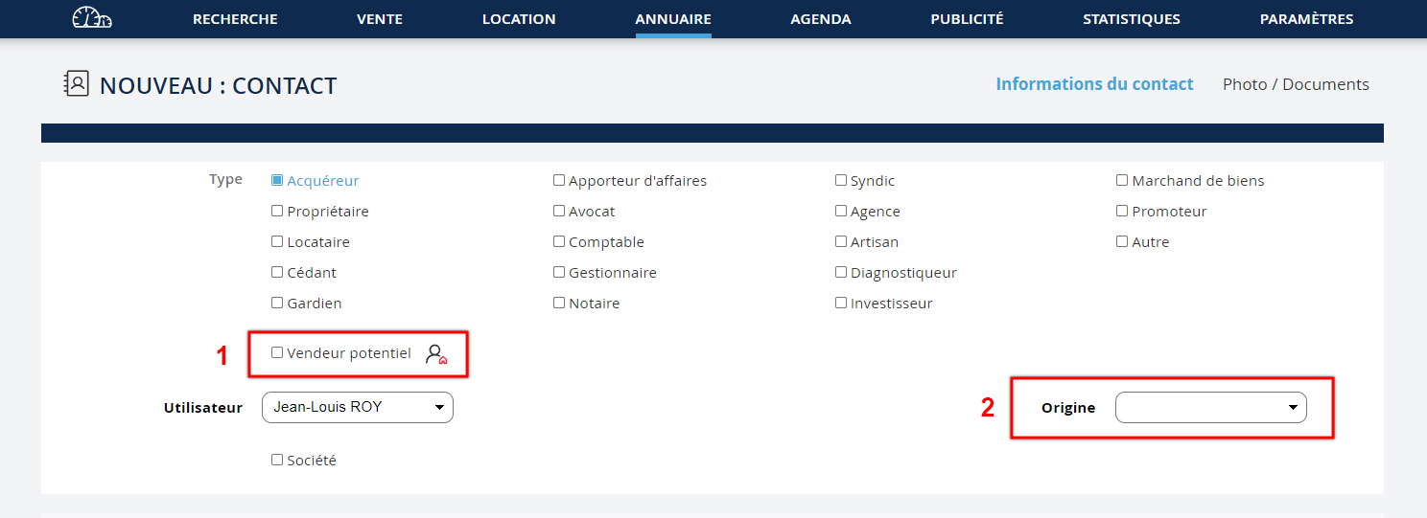Click the contact address book icon
Viewport: 1427px width, 518px height.
pos(76,84)
